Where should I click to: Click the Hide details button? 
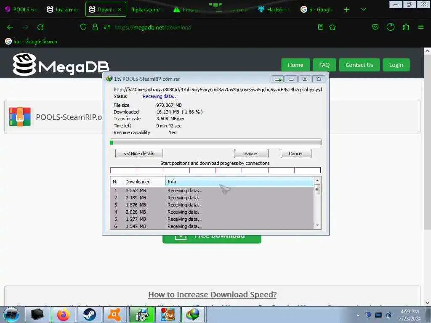139,154
